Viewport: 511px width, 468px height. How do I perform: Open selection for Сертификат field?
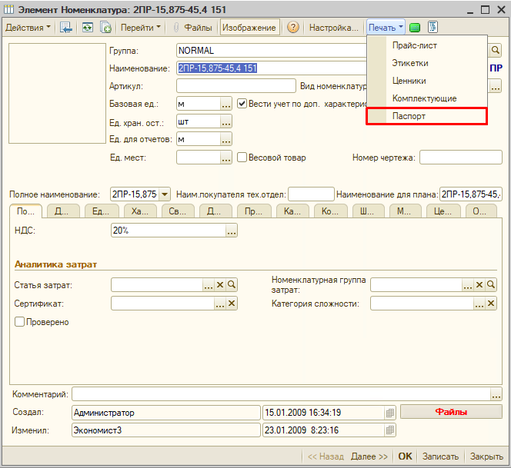220,304
